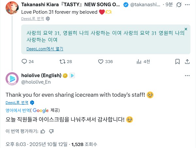Rate the translation thumbs up
The image size is (196, 148).
click(42, 131)
